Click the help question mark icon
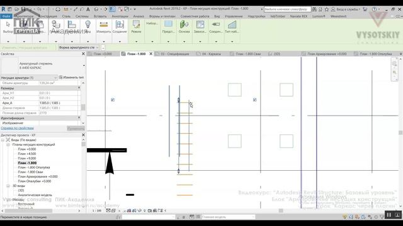 pos(374,9)
